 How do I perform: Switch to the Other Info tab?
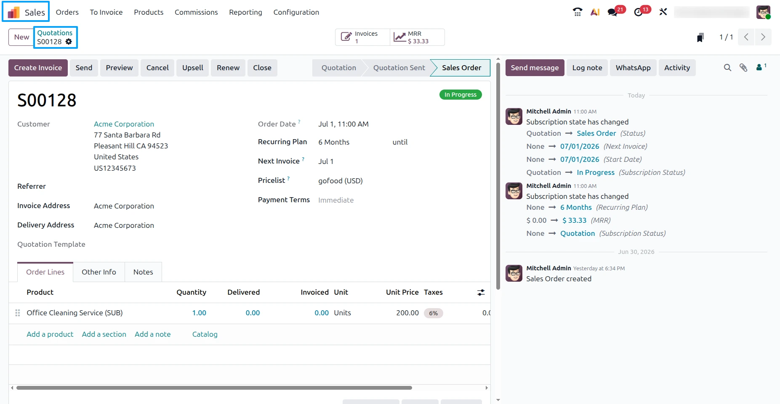click(99, 272)
